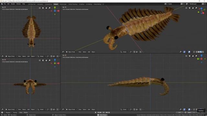207x116 pixels.
Task: Switch to the Compositing workspace tab
Action: pyautogui.click(x=48, y=4)
